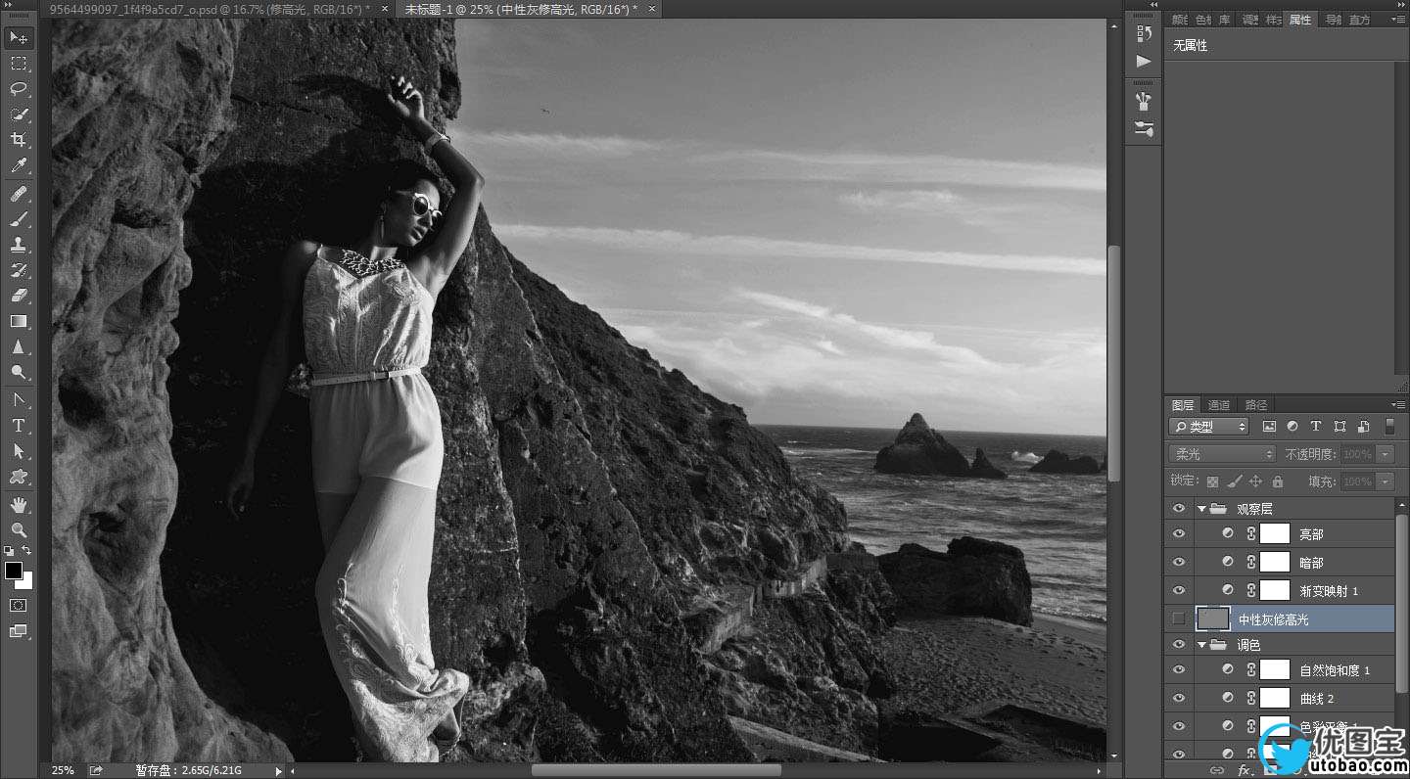Filter layers by adjustment layers icon

tap(1292, 427)
